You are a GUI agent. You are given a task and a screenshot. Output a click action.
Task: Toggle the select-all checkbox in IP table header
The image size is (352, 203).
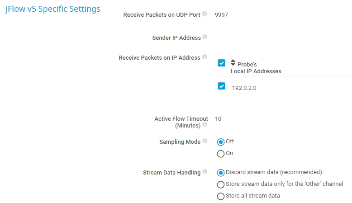pos(221,63)
